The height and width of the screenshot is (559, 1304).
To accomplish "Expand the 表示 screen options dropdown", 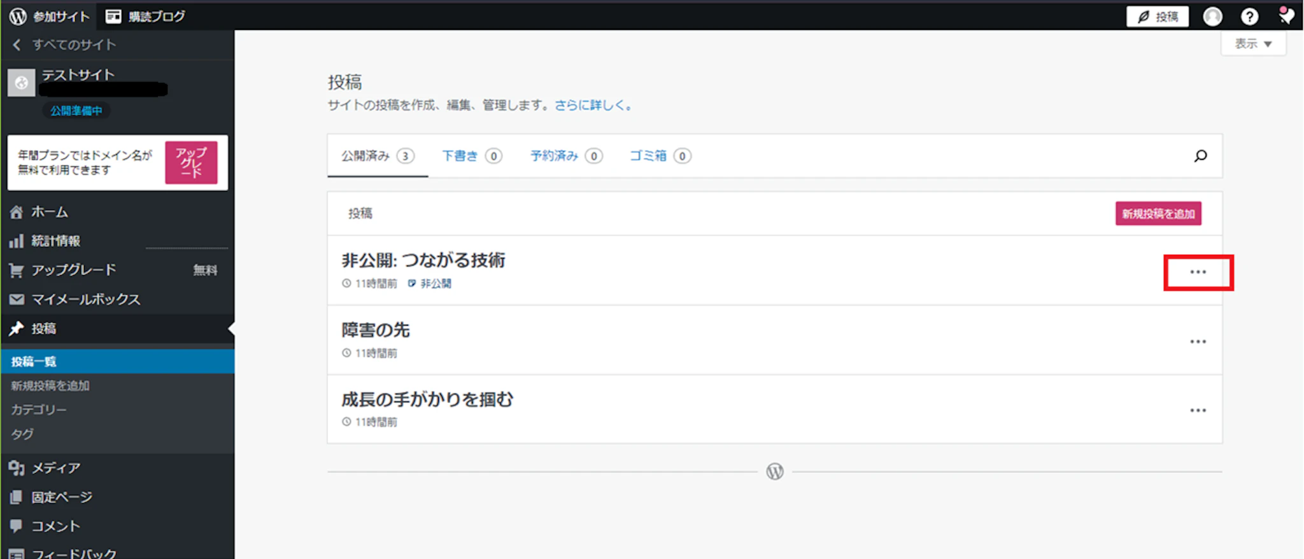I will click(x=1252, y=44).
